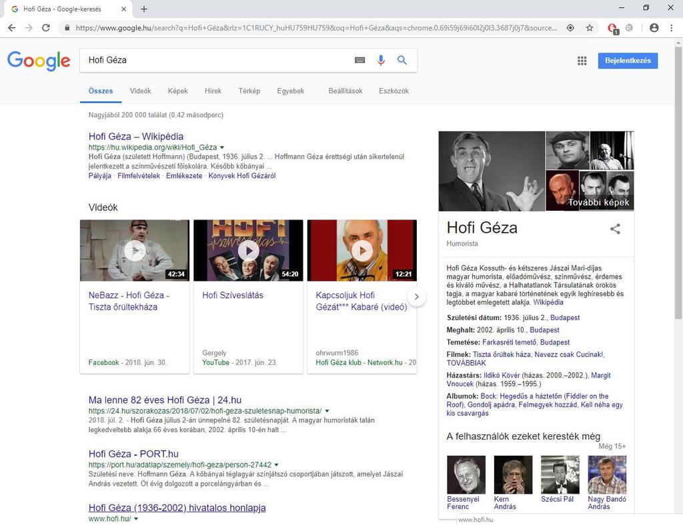The width and height of the screenshot is (683, 525).
Task: Click the red extension icon with badge
Action: click(612, 28)
